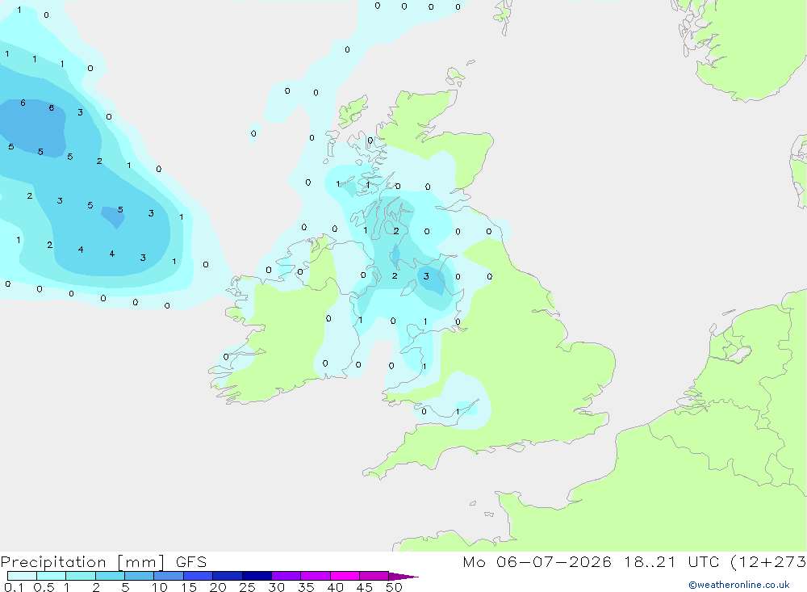This screenshot has width=807, height=592.
Task: Click the '18..21 UTC' time range text
Action: click(x=671, y=562)
